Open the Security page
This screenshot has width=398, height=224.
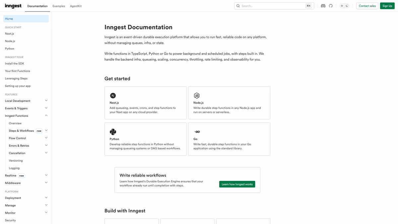[x=10, y=220]
